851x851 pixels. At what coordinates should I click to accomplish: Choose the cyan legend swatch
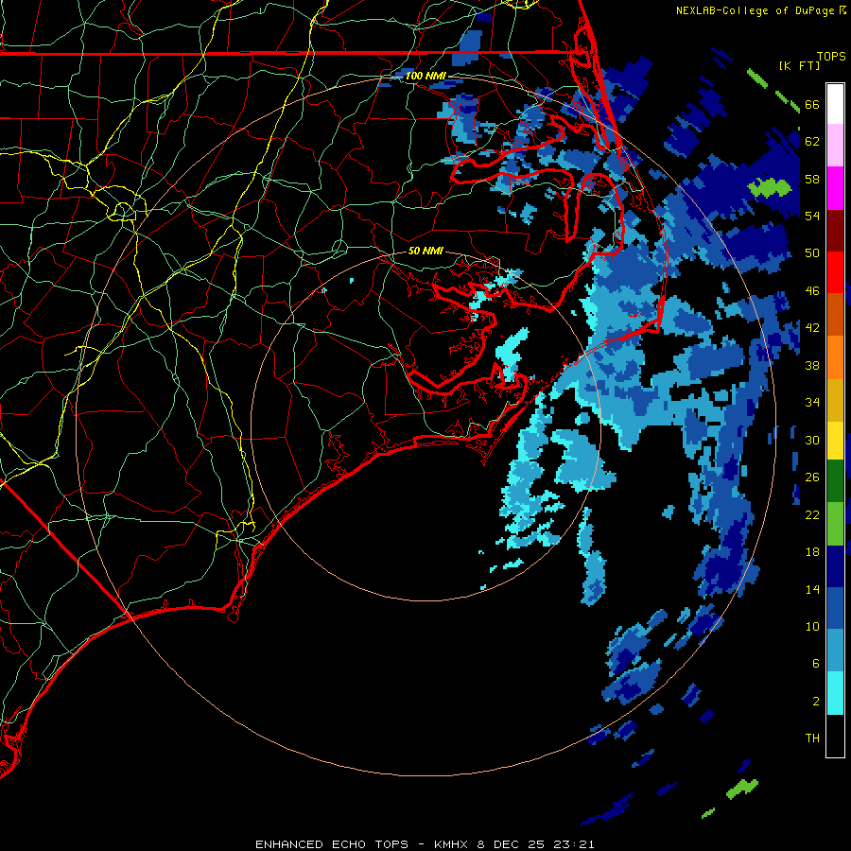pyautogui.click(x=835, y=693)
